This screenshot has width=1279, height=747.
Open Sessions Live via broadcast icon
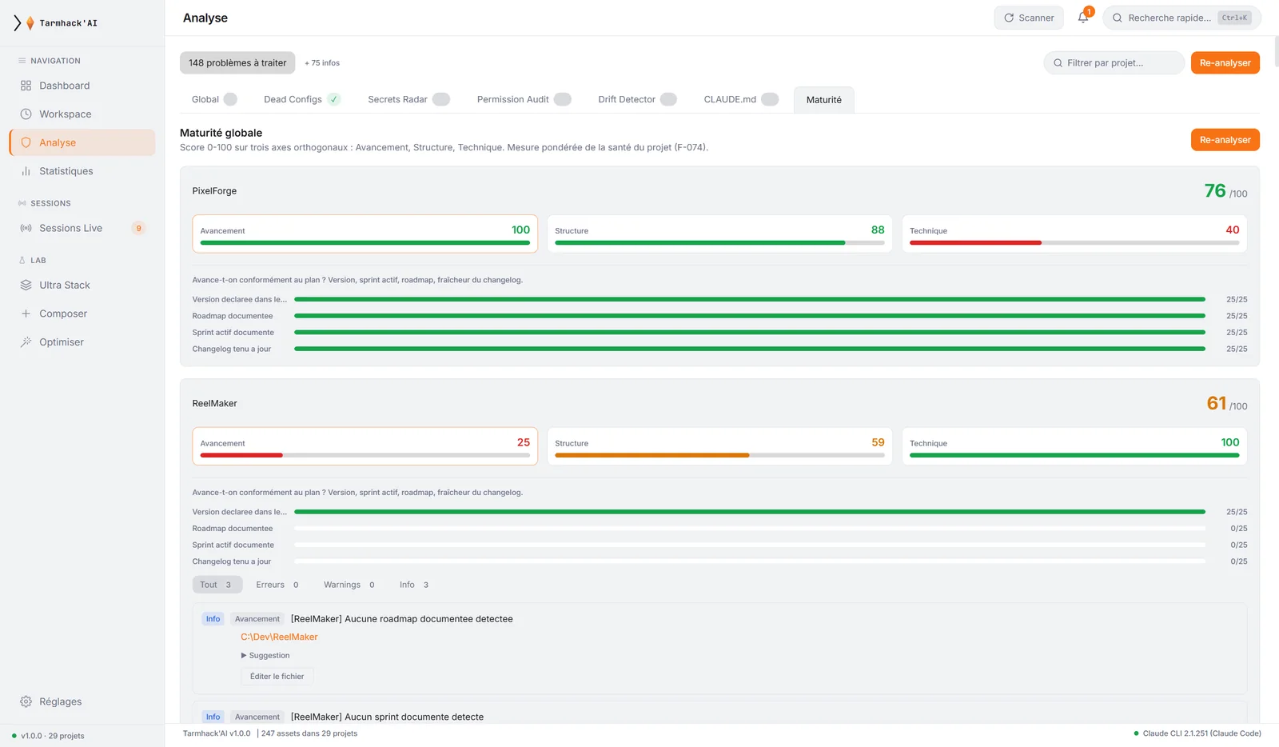tap(26, 228)
